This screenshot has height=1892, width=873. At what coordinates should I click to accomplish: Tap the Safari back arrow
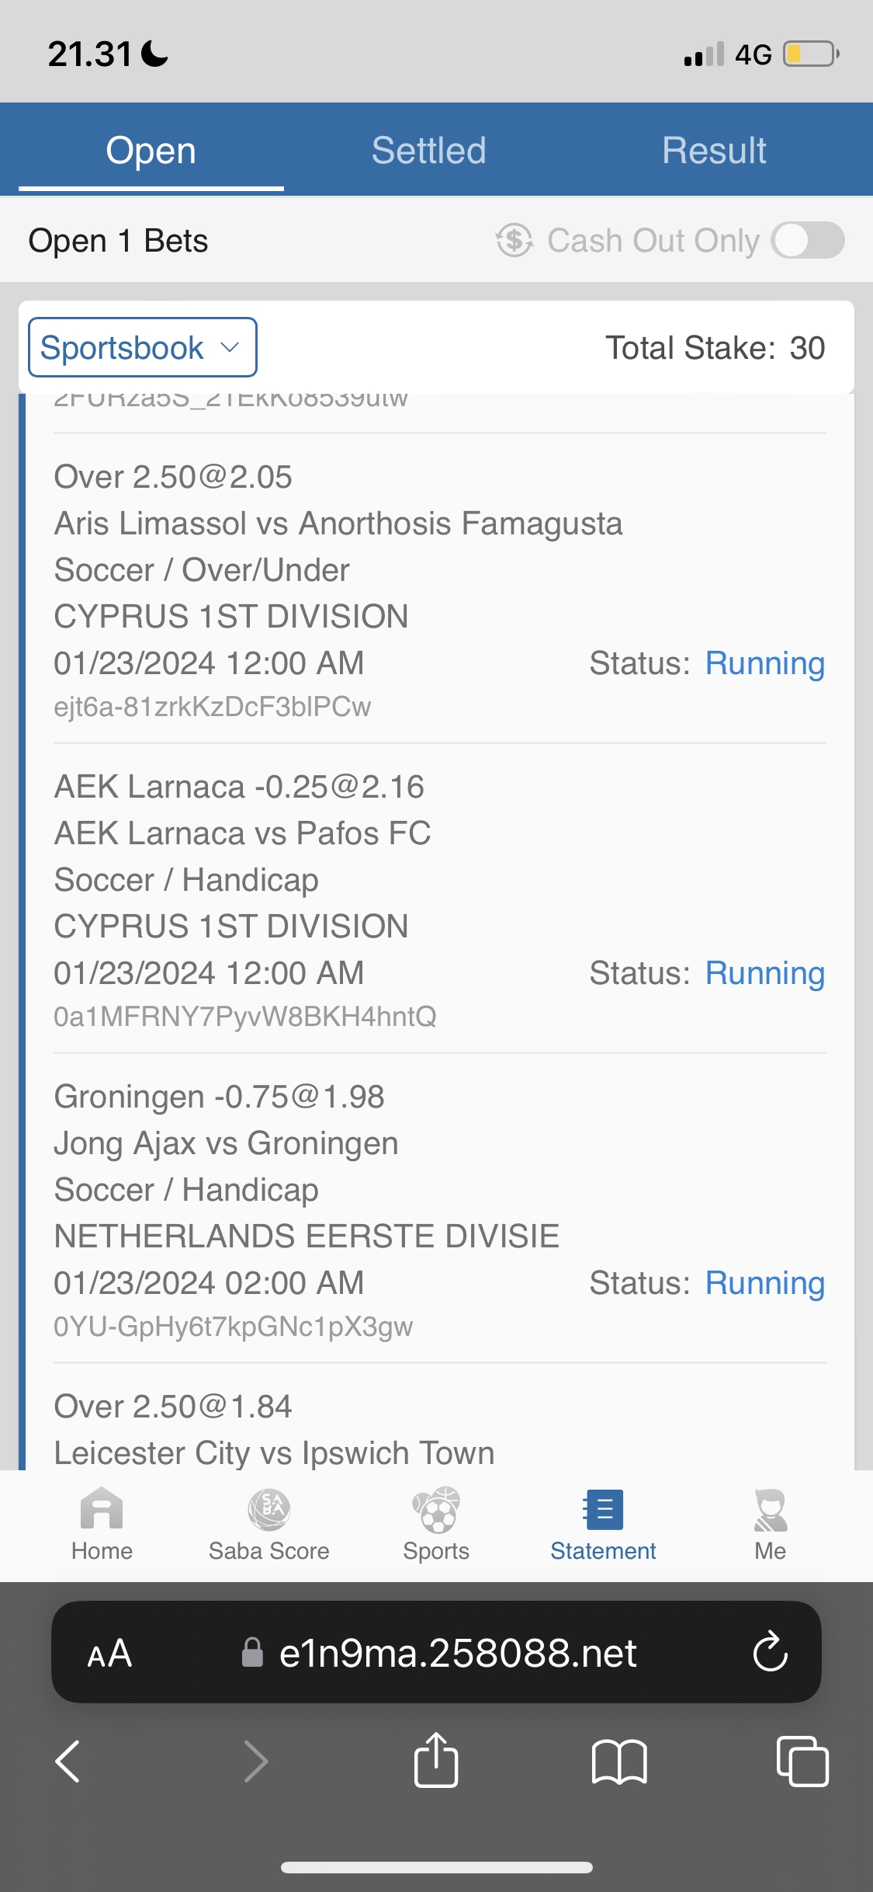point(68,1761)
